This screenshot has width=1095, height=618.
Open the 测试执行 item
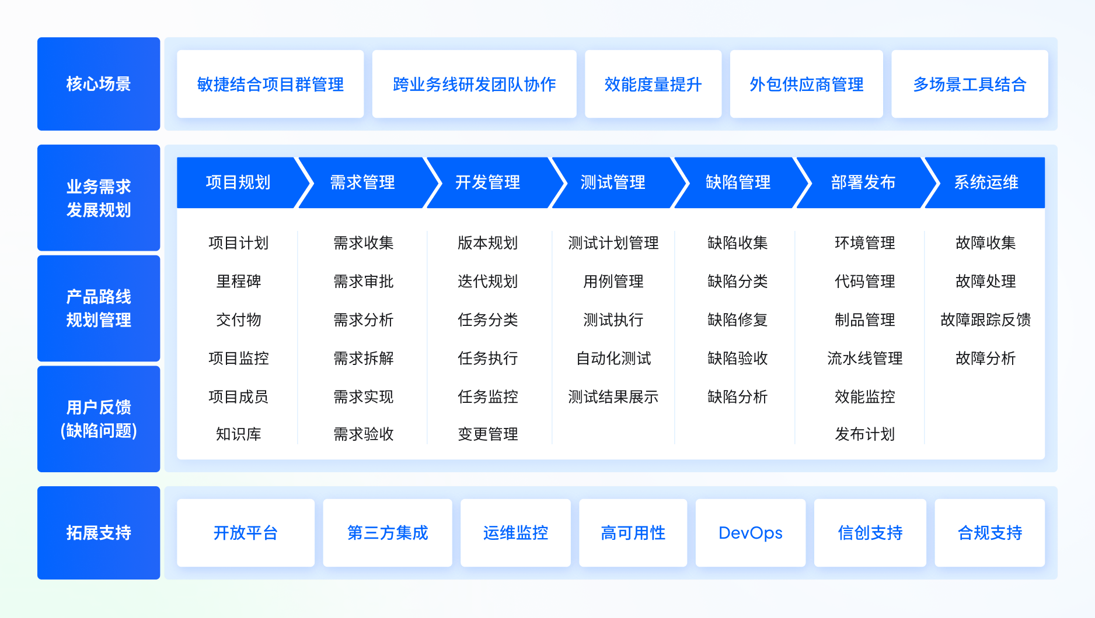coord(613,319)
